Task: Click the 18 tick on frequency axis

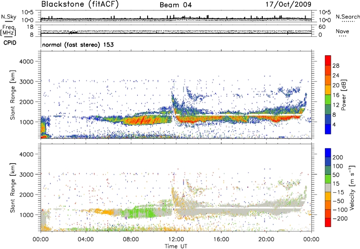Action: pos(30,27)
